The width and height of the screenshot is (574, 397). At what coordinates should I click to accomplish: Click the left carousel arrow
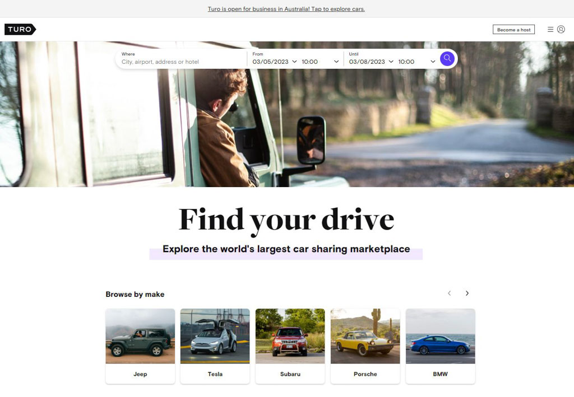pos(450,293)
